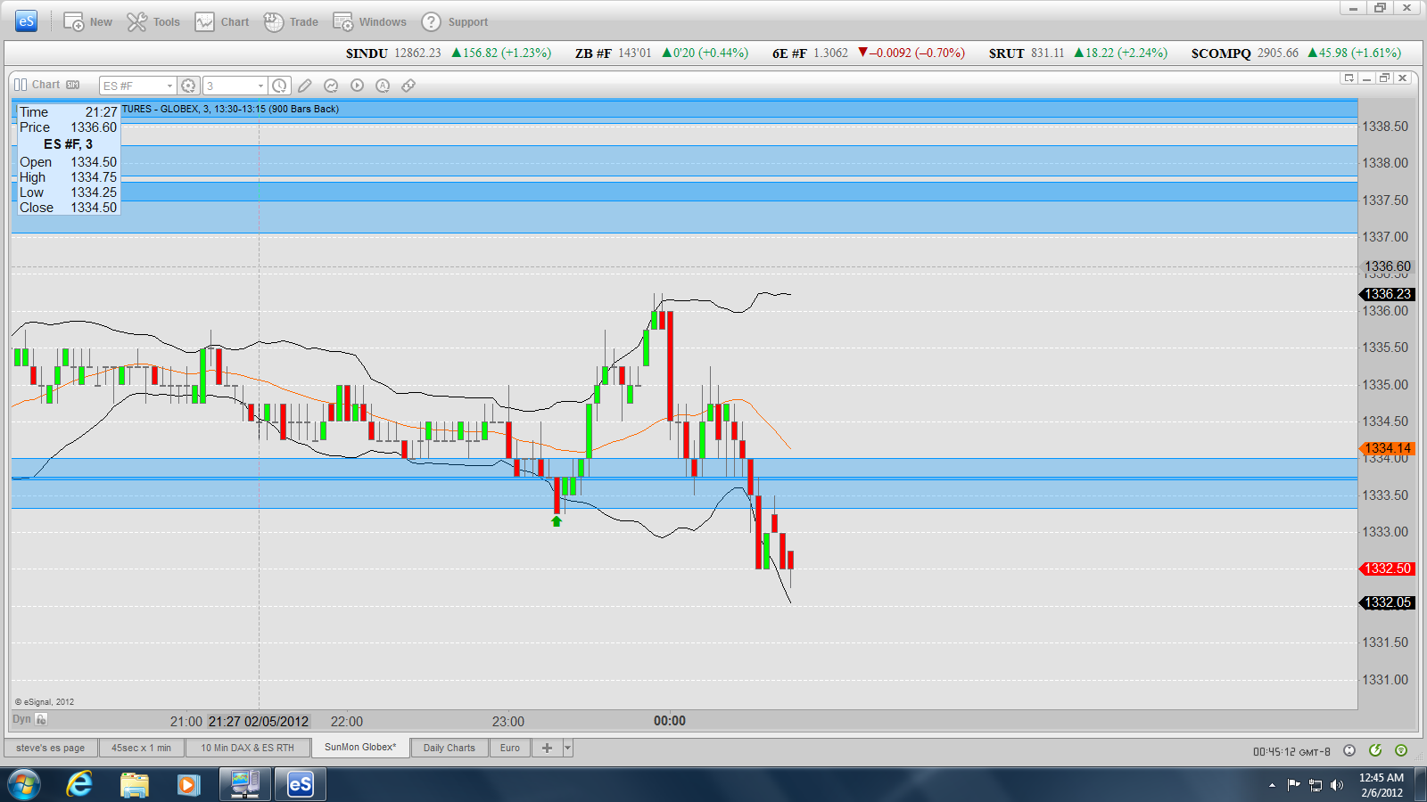Screen dimensions: 1427x802
Task: Switch to 45sec x 1 min tab
Action: click(x=141, y=748)
